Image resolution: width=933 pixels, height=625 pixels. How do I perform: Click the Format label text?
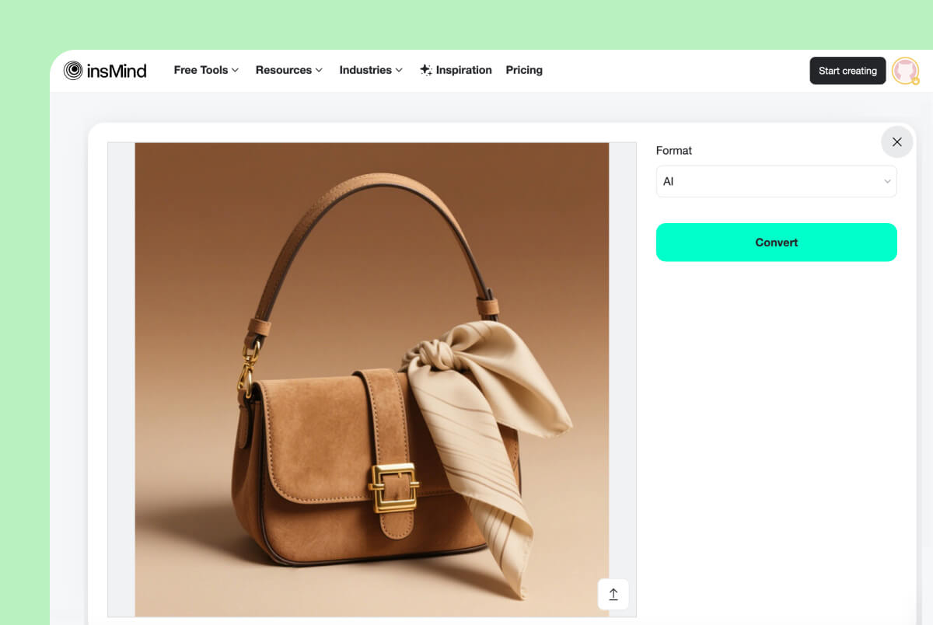click(674, 151)
